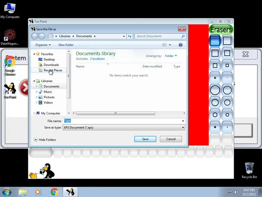
Task: Select the largest square eraser
Action: coord(215,41)
